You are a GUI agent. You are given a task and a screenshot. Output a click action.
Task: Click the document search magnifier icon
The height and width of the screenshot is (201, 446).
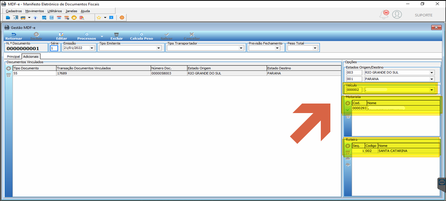coord(82,18)
